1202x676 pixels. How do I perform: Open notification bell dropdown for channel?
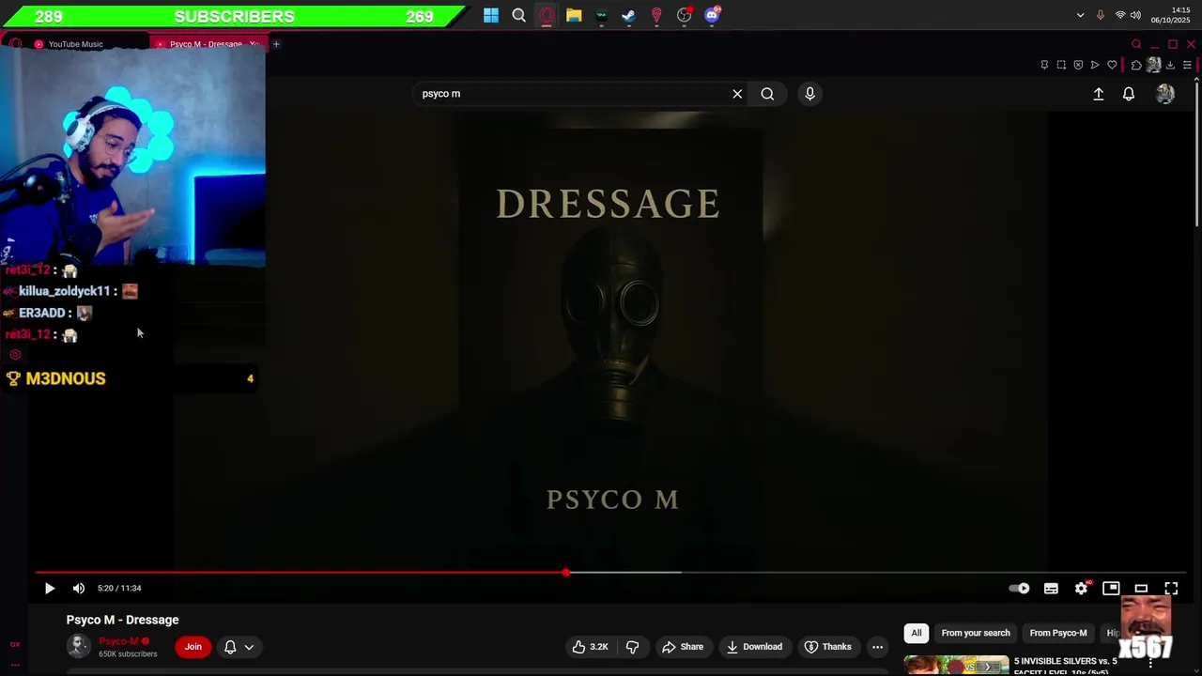pos(239,646)
